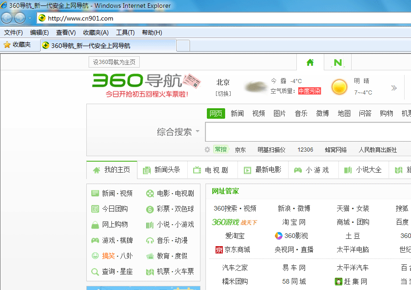Expand the weather forecast double-chevron arrow
Viewport: 411px width, 290px height.
pyautogui.click(x=394, y=88)
